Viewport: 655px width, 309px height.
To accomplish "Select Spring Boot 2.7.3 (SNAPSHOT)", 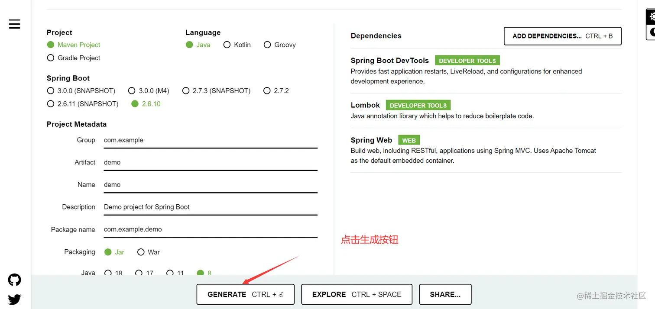I will [216, 91].
